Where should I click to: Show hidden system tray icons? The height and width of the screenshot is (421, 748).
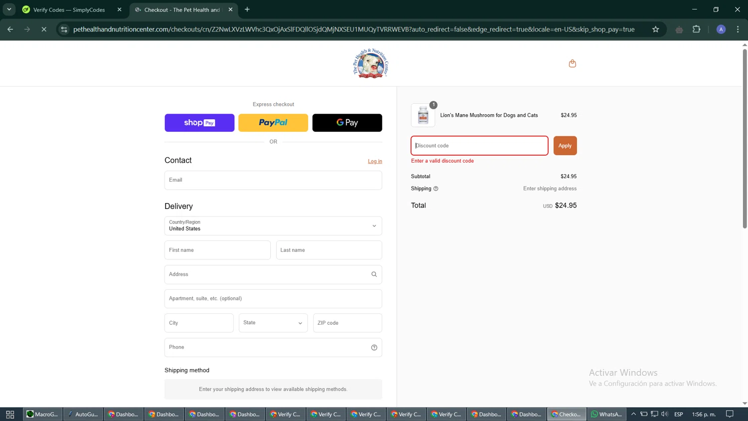tap(634, 414)
